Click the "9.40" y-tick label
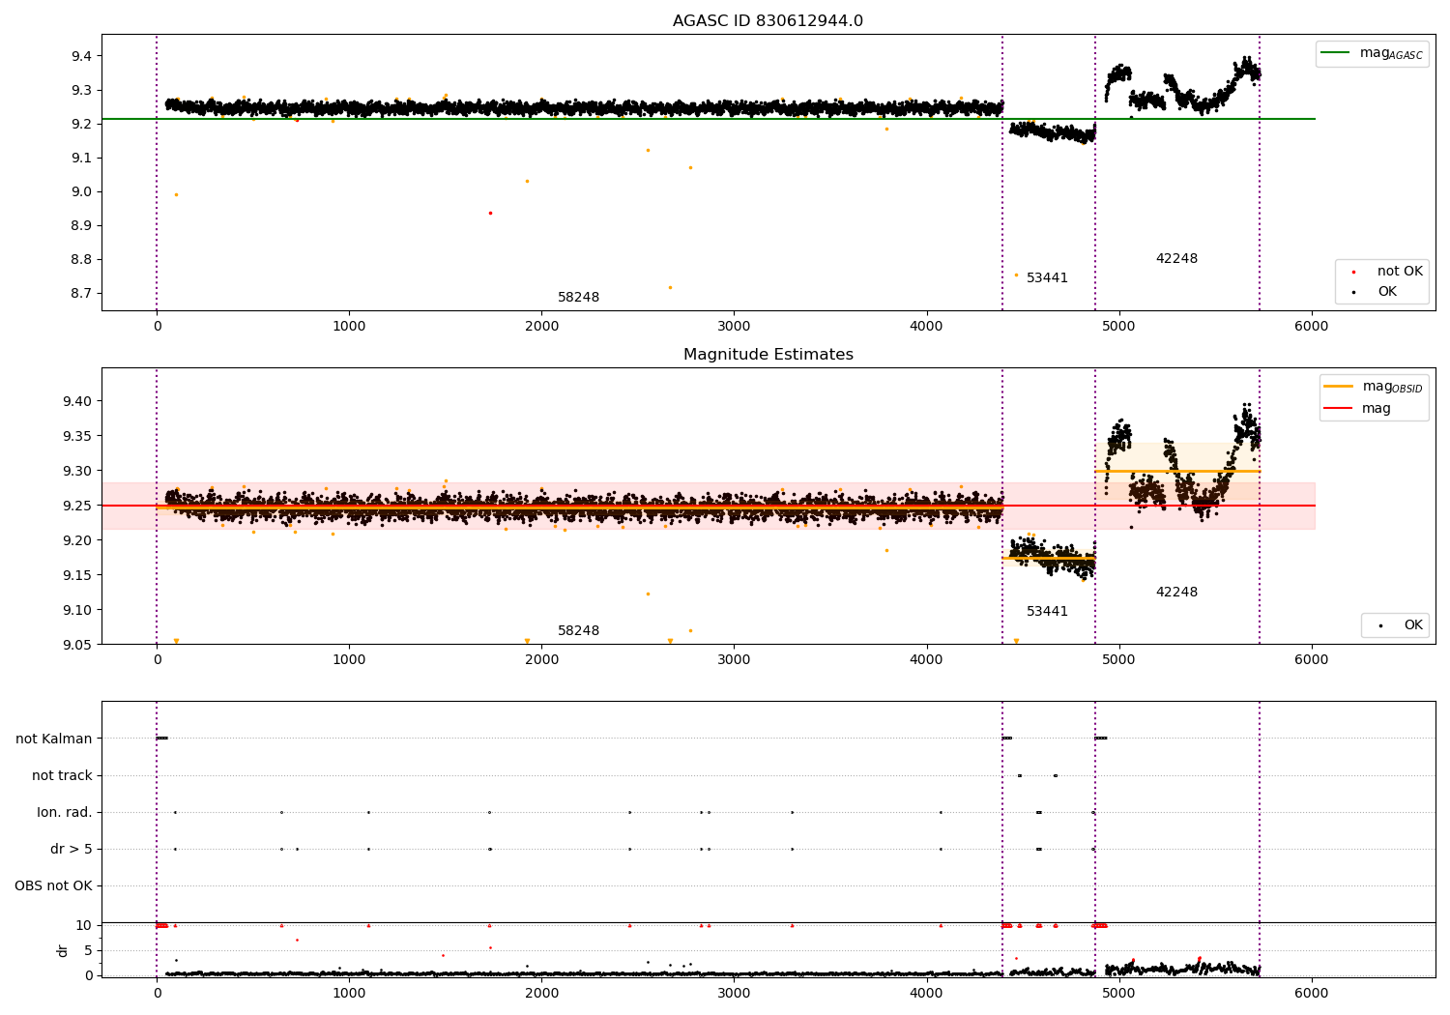 pyautogui.click(x=77, y=402)
